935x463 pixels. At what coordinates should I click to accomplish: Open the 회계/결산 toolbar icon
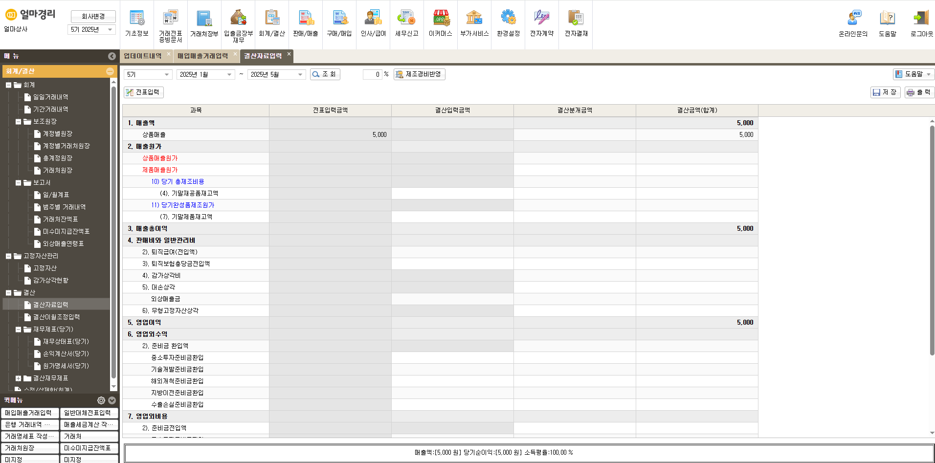tap(272, 23)
